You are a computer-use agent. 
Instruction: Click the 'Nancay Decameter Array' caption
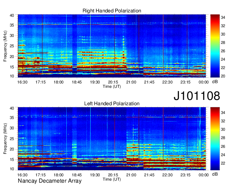click(50, 181)
